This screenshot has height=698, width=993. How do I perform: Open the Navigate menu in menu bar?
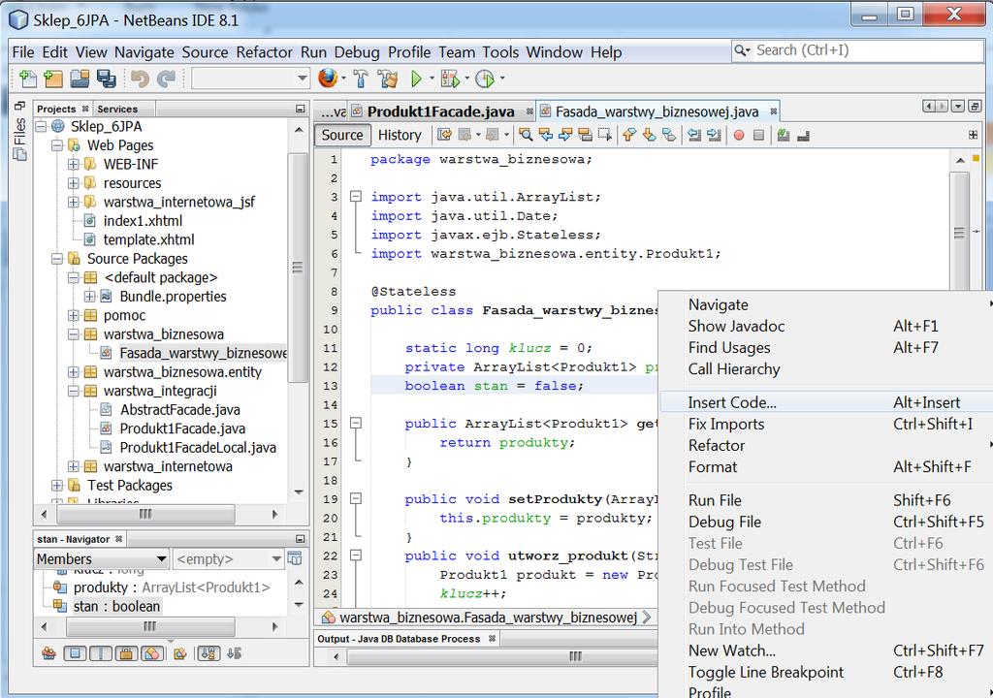[144, 52]
